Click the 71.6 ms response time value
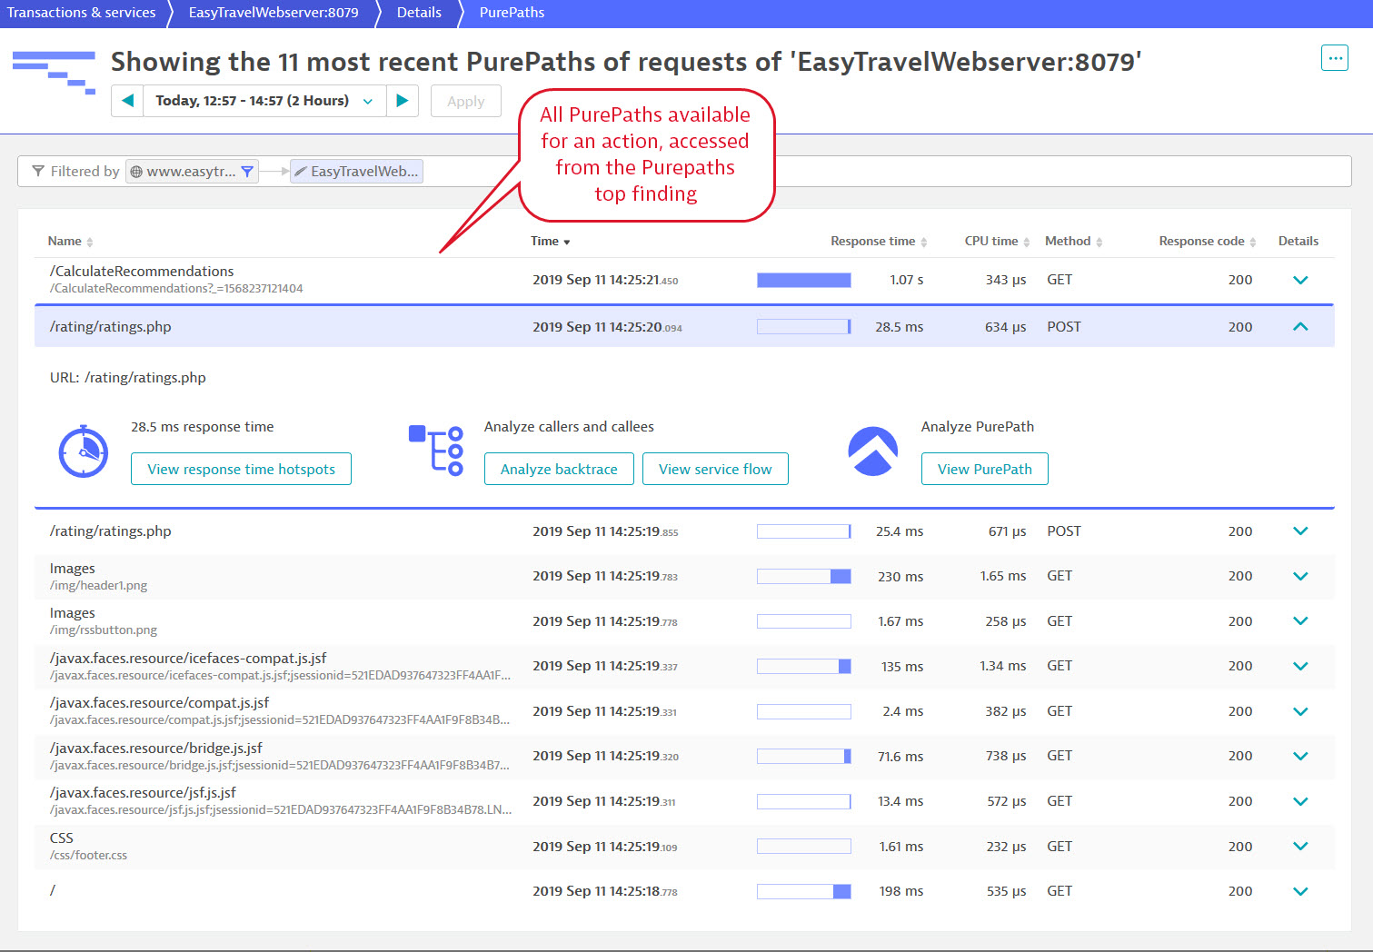This screenshot has width=1373, height=952. [900, 756]
